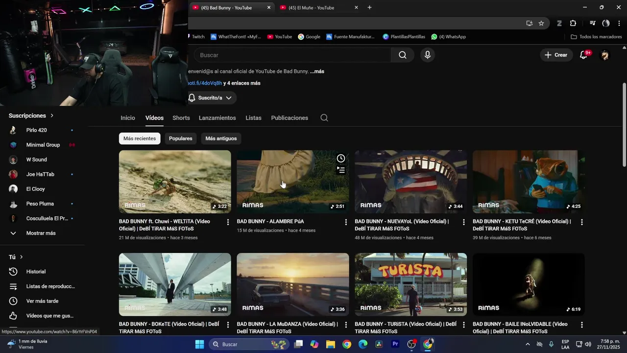
Task: Expand the Suscripciones section header
Action: 31,116
